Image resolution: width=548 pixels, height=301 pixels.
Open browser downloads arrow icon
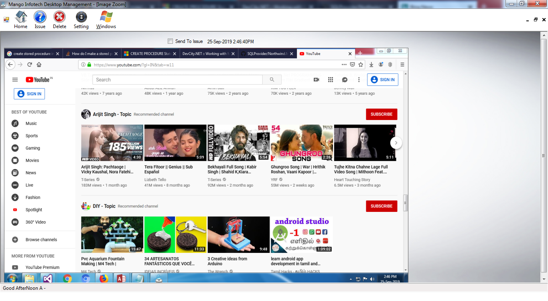coord(371,65)
